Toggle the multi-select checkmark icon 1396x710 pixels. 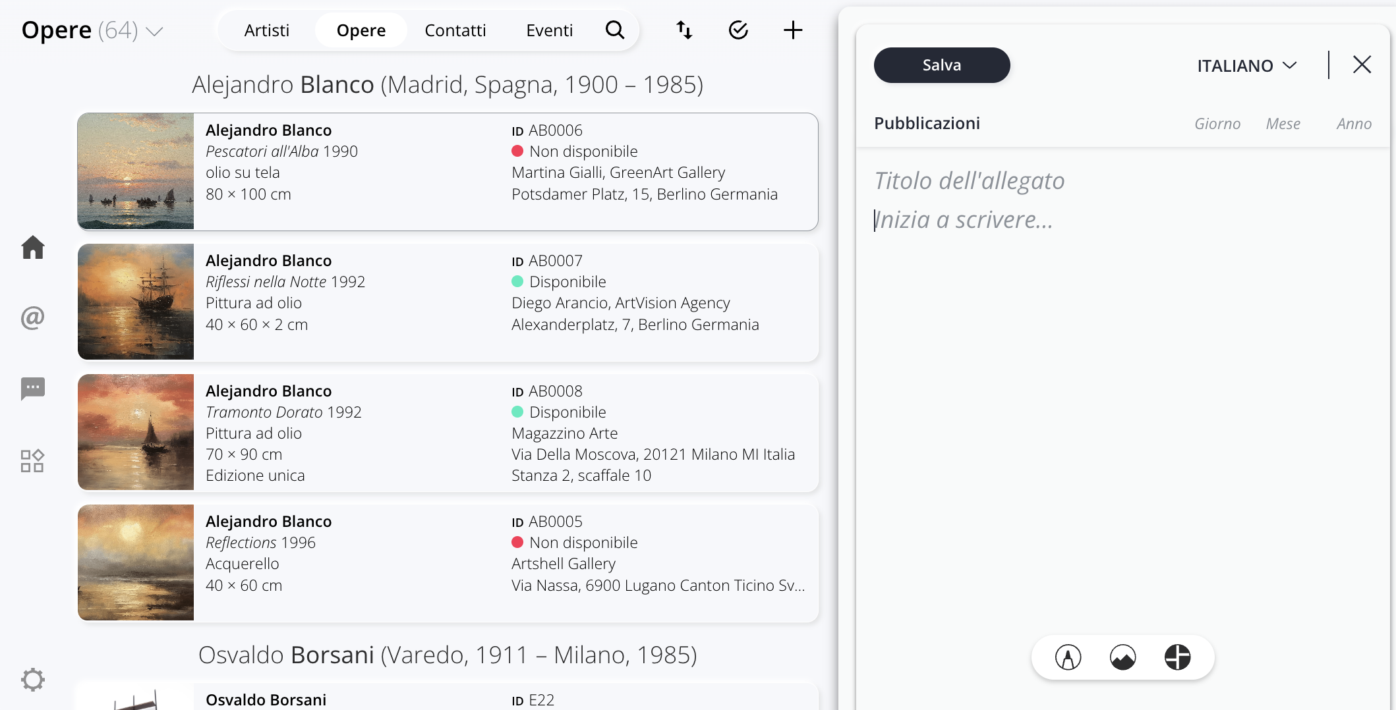[x=738, y=30]
